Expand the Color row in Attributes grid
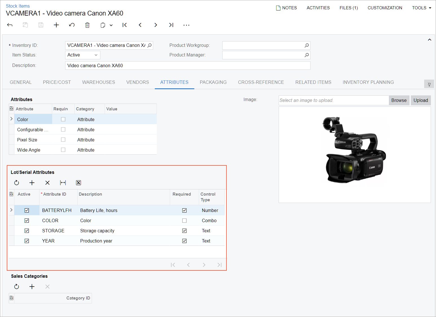436x317 pixels. 12,119
